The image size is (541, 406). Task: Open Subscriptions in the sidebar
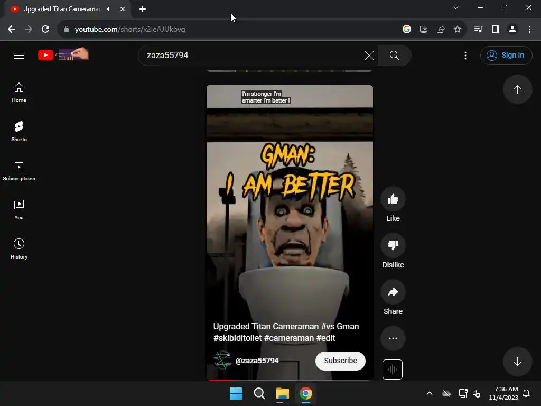click(19, 171)
